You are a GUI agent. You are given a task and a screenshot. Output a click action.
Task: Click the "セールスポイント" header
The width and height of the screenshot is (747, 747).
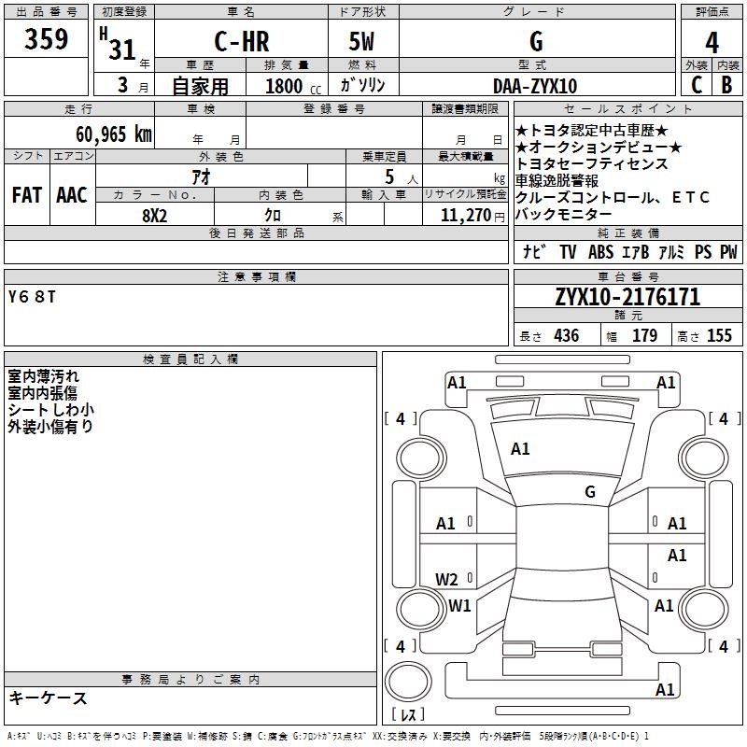[627, 109]
